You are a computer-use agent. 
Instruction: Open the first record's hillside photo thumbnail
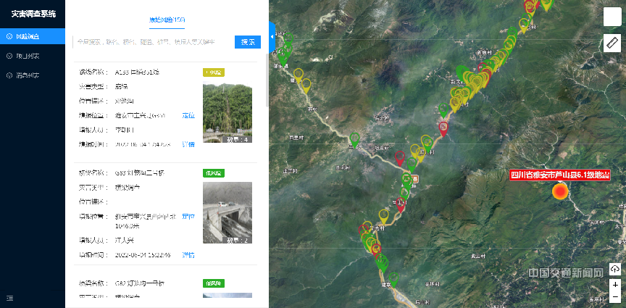[x=227, y=112]
